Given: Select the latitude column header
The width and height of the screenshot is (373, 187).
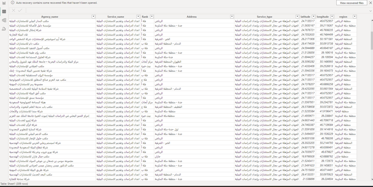Looking at the screenshot, I should point(306,16).
